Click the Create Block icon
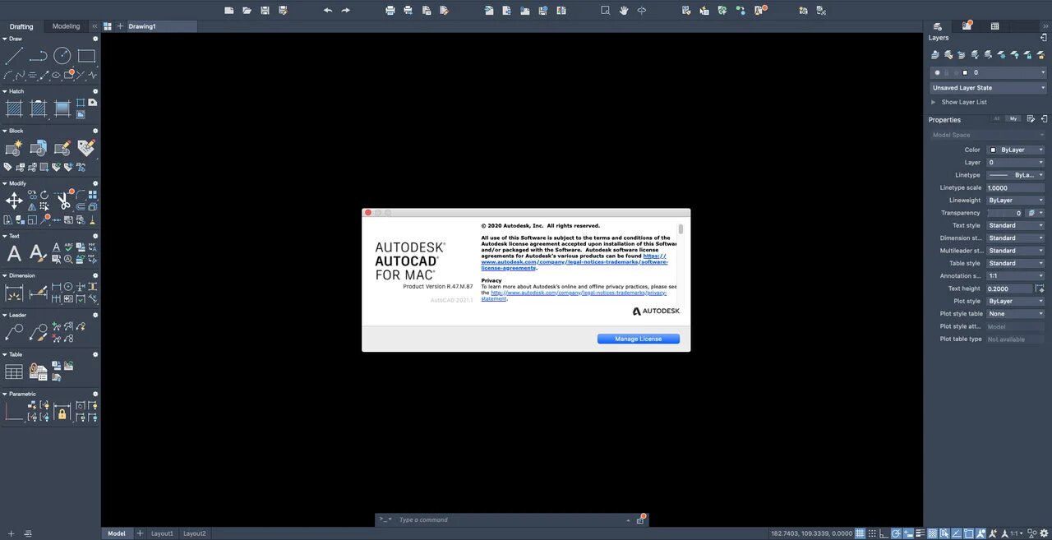The image size is (1052, 540). click(x=14, y=148)
